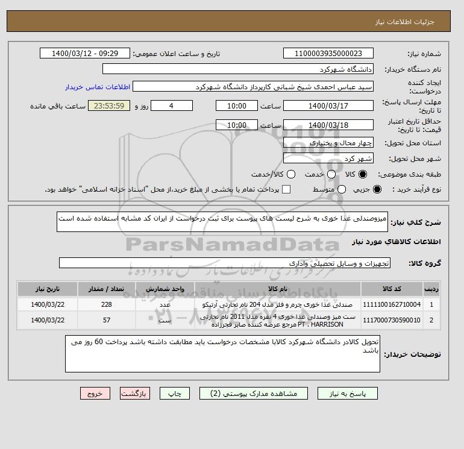Click the خروج exit button
The width and height of the screenshot is (464, 449).
pyautogui.click(x=95, y=394)
